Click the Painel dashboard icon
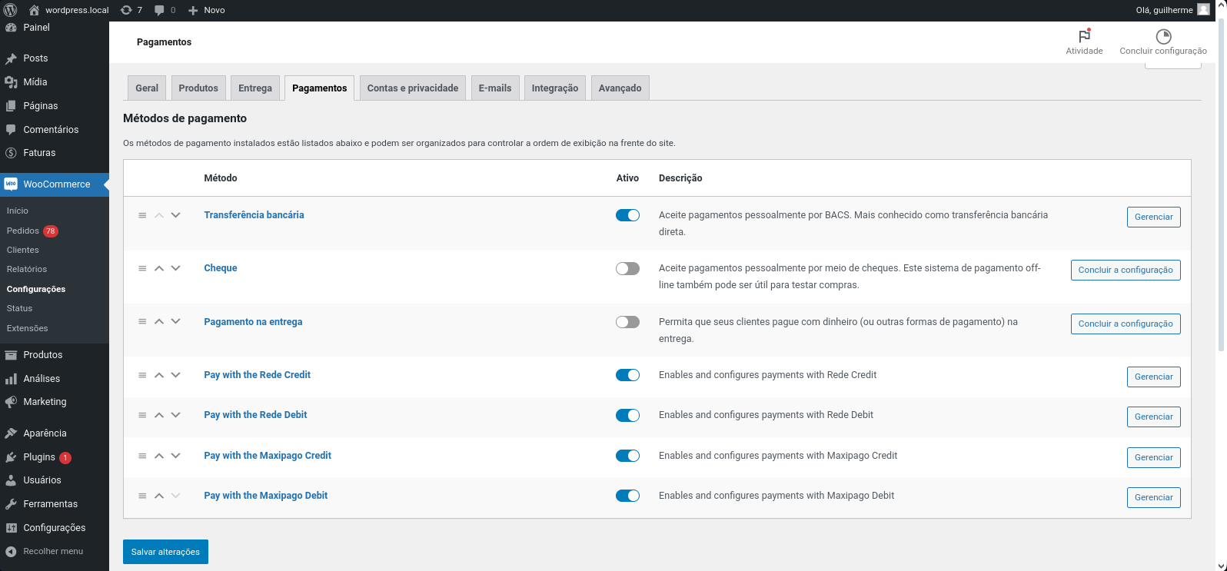The width and height of the screenshot is (1227, 571). (11, 27)
